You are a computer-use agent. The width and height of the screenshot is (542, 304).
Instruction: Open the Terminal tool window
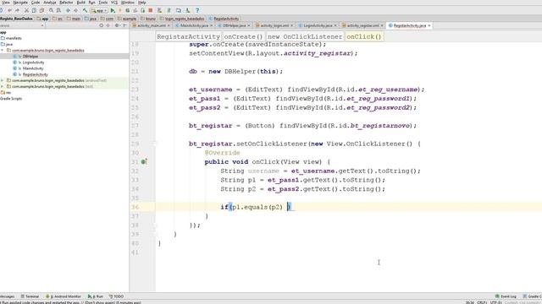coord(30,296)
